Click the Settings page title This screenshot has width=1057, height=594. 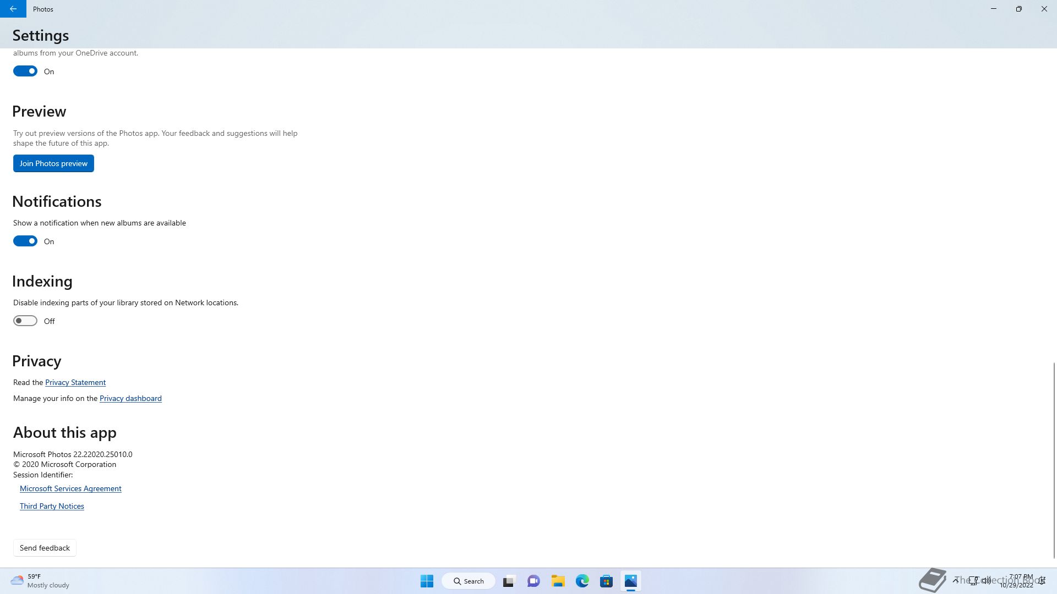[x=41, y=35]
